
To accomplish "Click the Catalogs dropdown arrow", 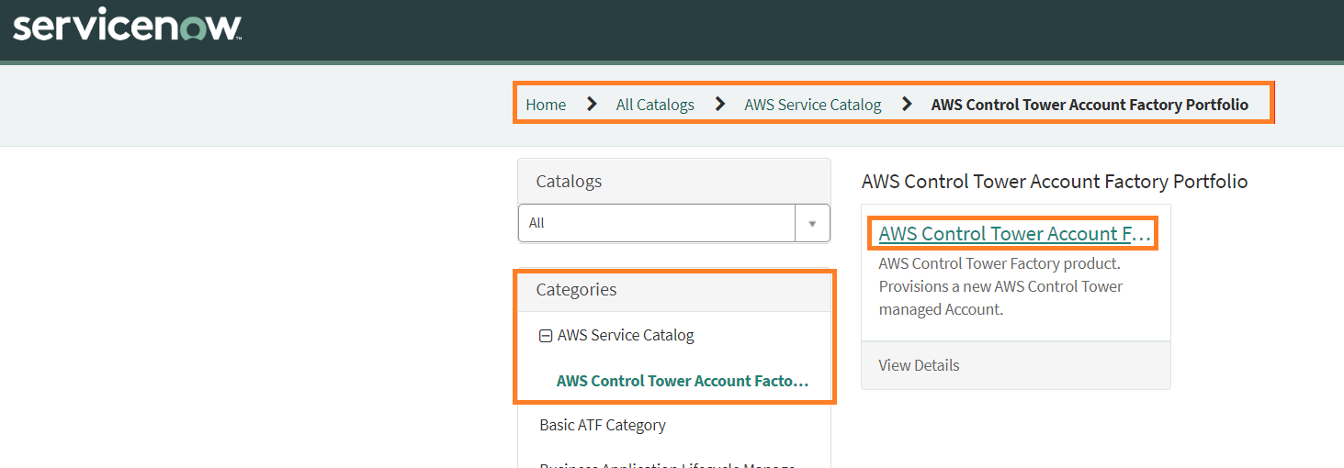I will coord(812,223).
